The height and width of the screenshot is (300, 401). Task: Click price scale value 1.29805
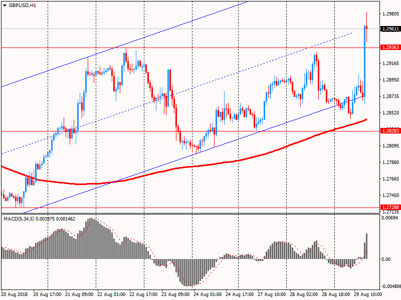coord(390,14)
